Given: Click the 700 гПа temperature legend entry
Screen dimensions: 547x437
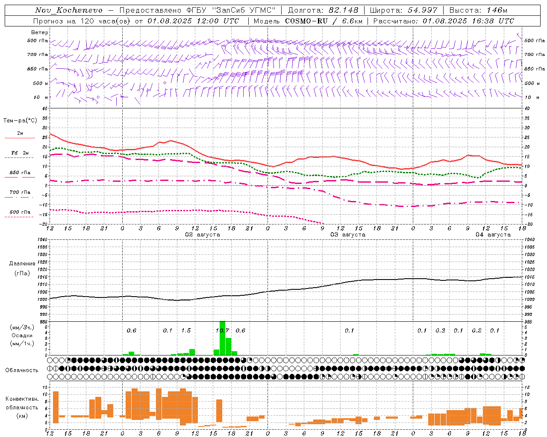Looking at the screenshot, I should pos(20,192).
